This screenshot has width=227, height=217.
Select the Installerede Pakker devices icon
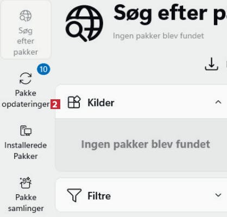[x=26, y=130]
